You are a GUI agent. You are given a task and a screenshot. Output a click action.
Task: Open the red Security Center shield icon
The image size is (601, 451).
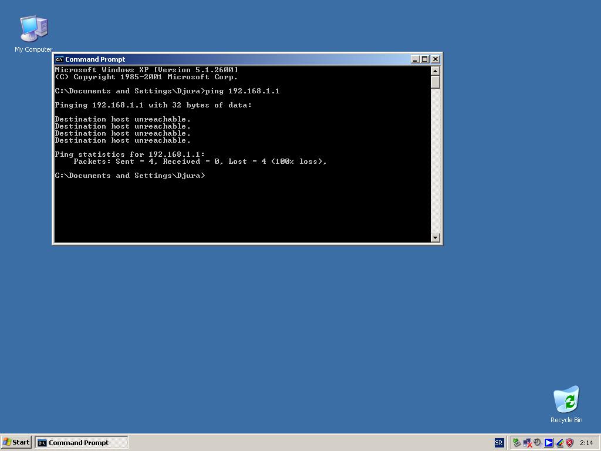coord(569,443)
